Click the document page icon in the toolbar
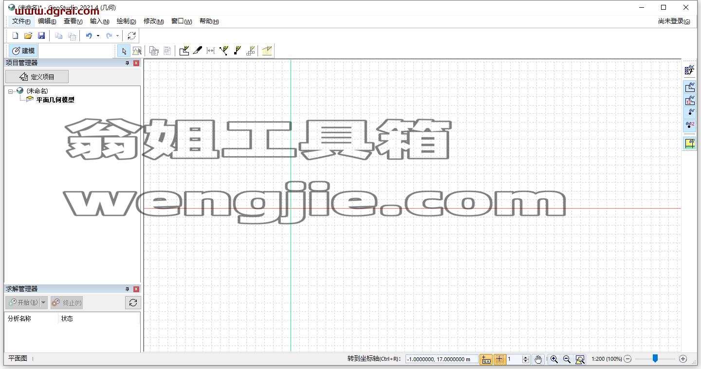This screenshot has width=701, height=369. 167,51
